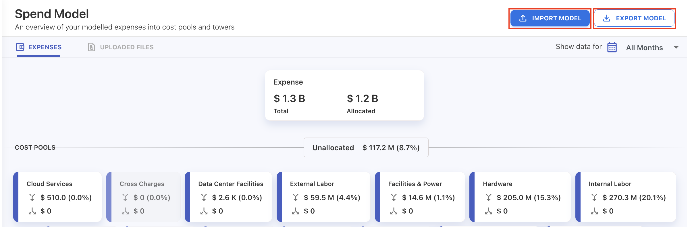
Task: Click the split icon in External Labor card
Action: [x=296, y=211]
